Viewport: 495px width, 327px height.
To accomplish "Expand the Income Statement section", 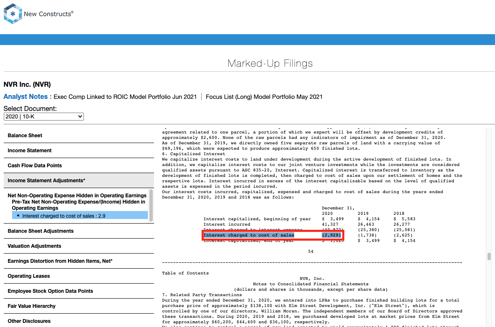I will [x=78, y=151].
